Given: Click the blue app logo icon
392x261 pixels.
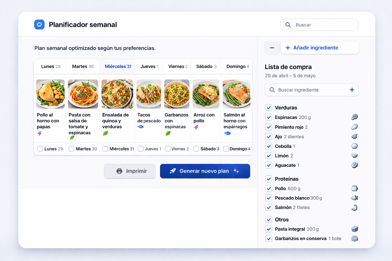Looking at the screenshot, I should click(39, 25).
